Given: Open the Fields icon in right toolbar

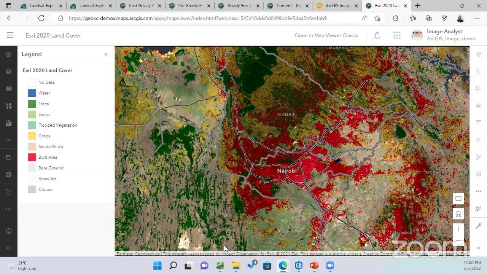Looking at the screenshot, I should [479, 89].
